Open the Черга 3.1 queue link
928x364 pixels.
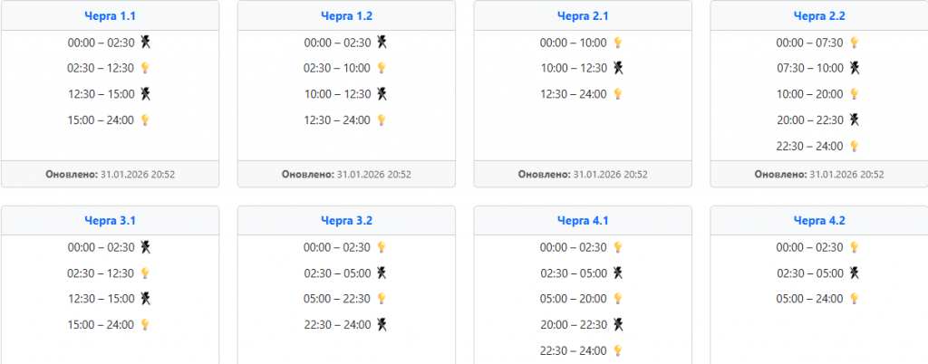(110, 220)
